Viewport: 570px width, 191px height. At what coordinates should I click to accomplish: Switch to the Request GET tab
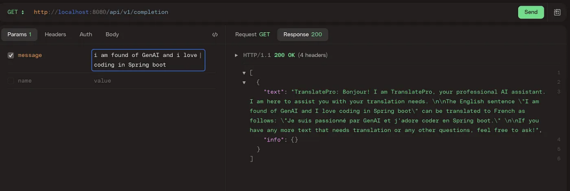[x=253, y=34]
